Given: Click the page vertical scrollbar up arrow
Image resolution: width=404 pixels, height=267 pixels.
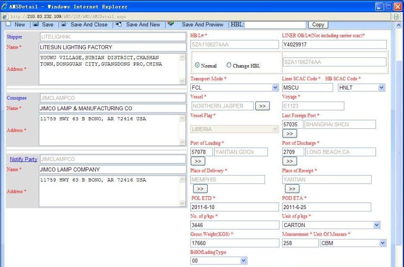Looking at the screenshot, I should (398, 25).
